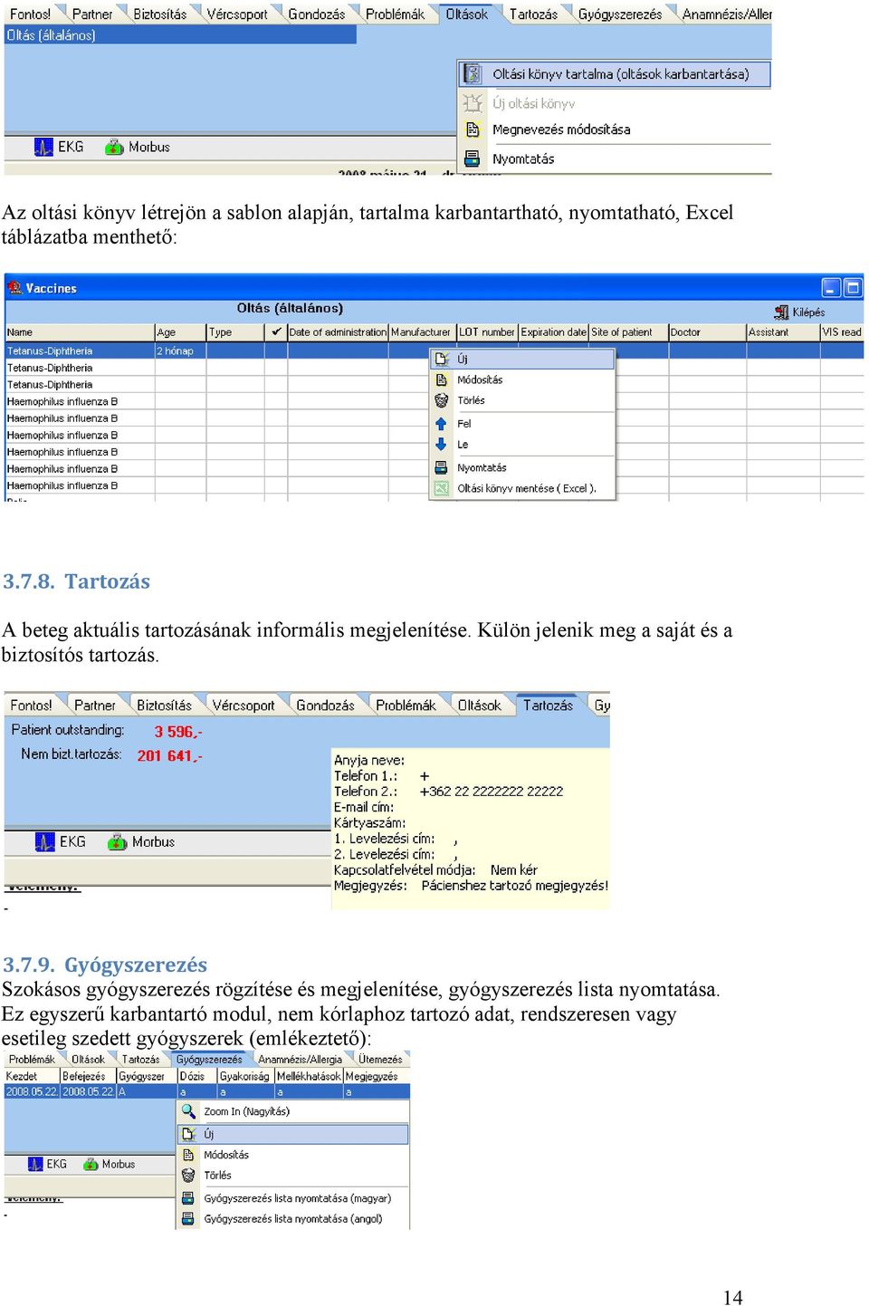Click the 'VIS read' column header

842,332
